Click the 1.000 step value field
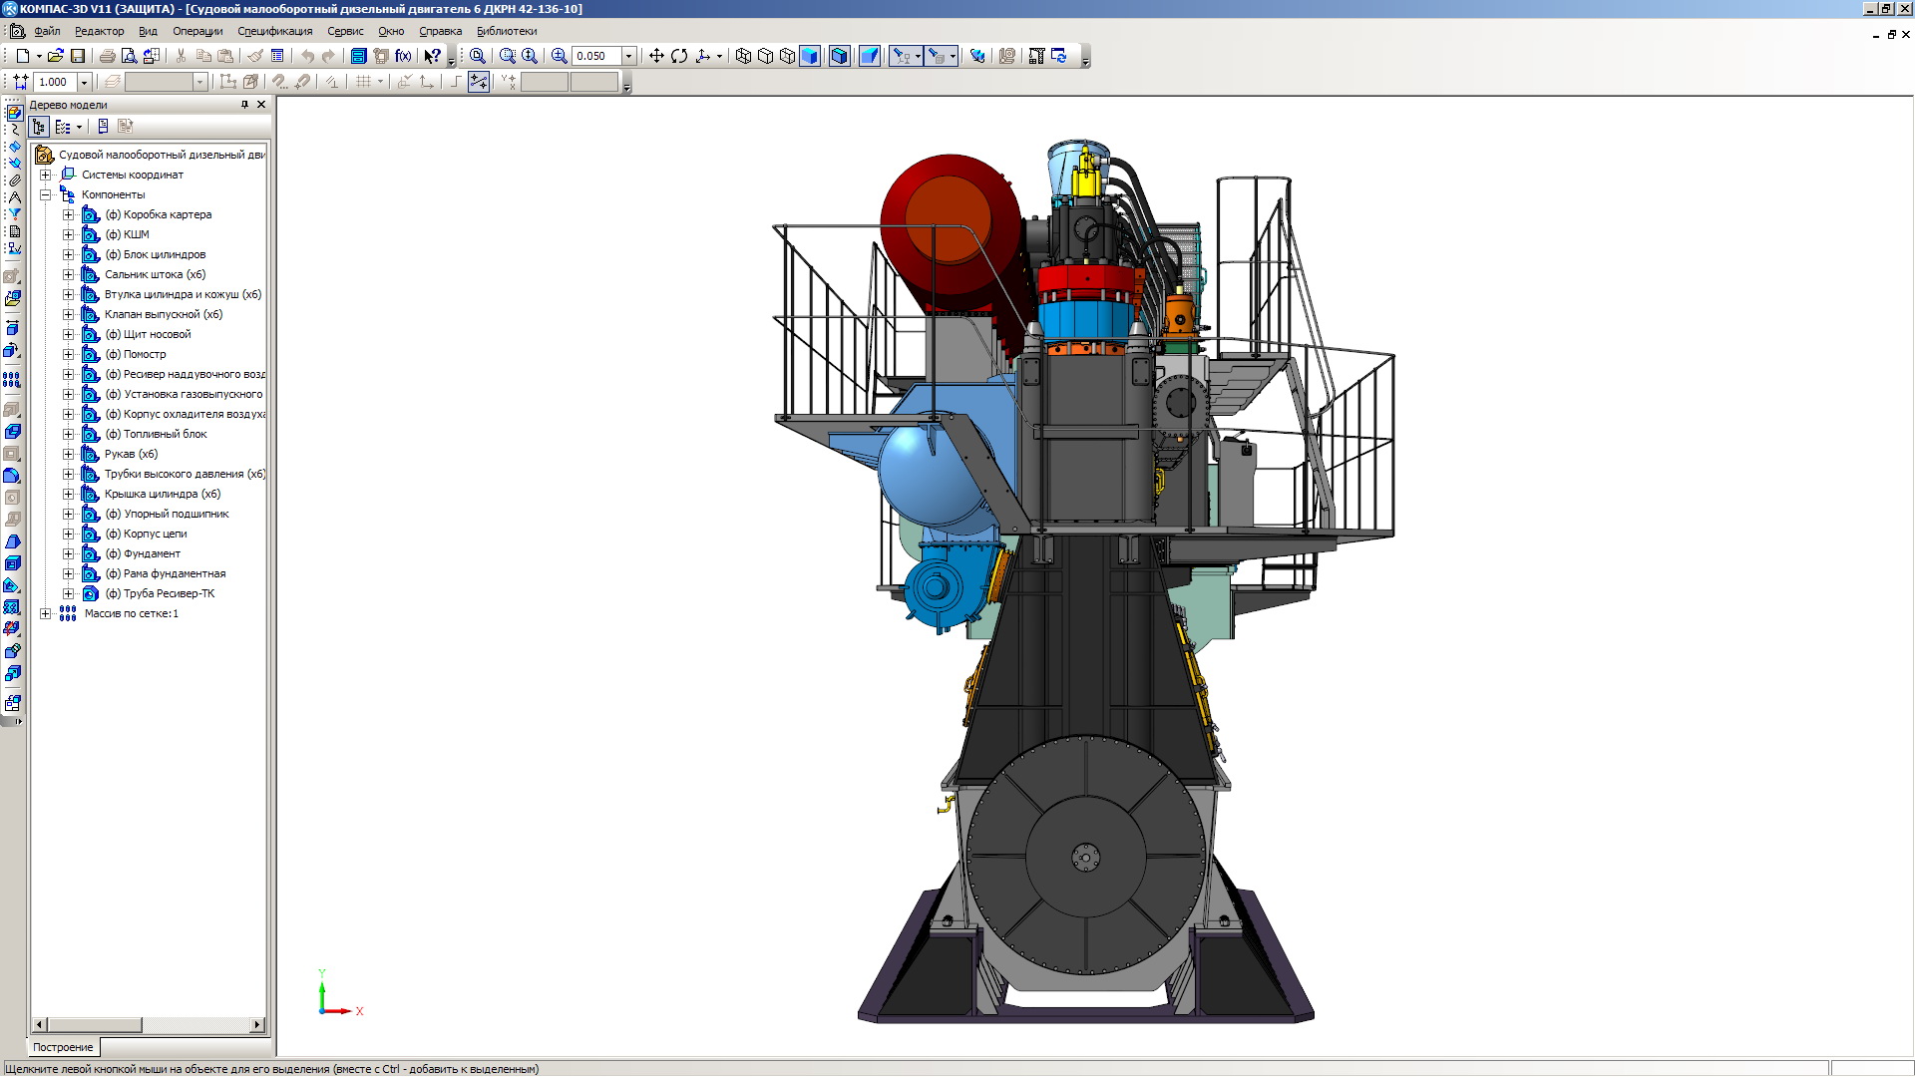Viewport: 1915px width, 1077px height. click(54, 82)
